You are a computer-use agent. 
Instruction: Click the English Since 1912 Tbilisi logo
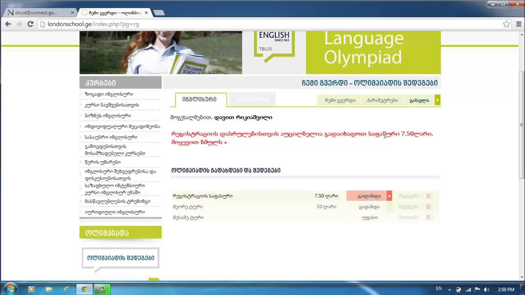coord(274,46)
